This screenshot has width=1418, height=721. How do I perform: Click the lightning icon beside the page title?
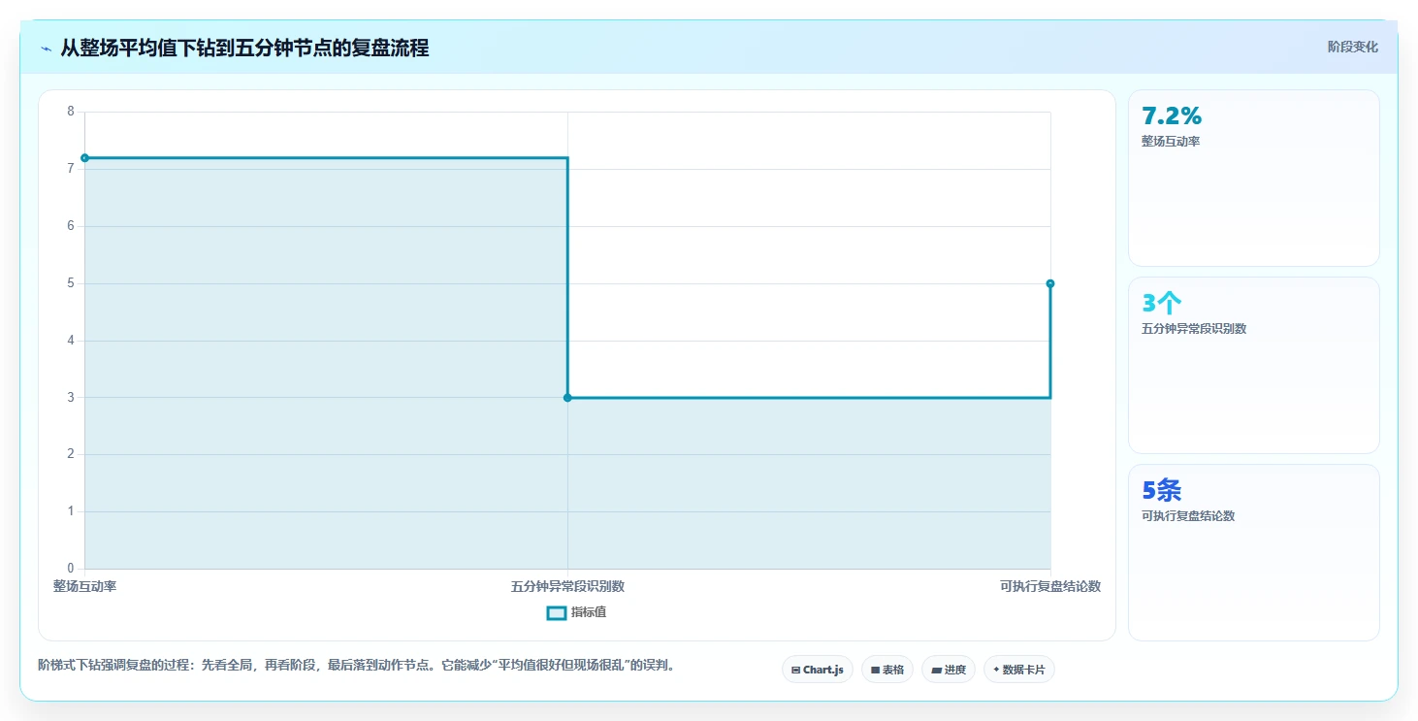[46, 49]
